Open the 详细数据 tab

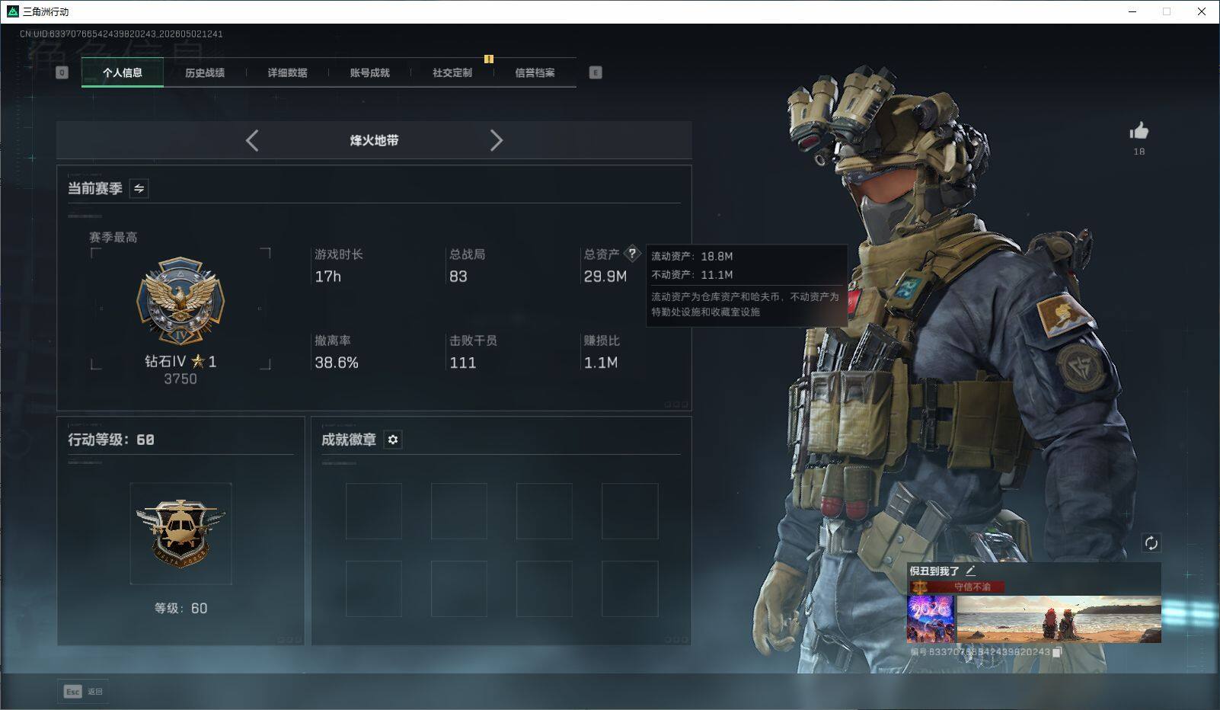tap(287, 73)
